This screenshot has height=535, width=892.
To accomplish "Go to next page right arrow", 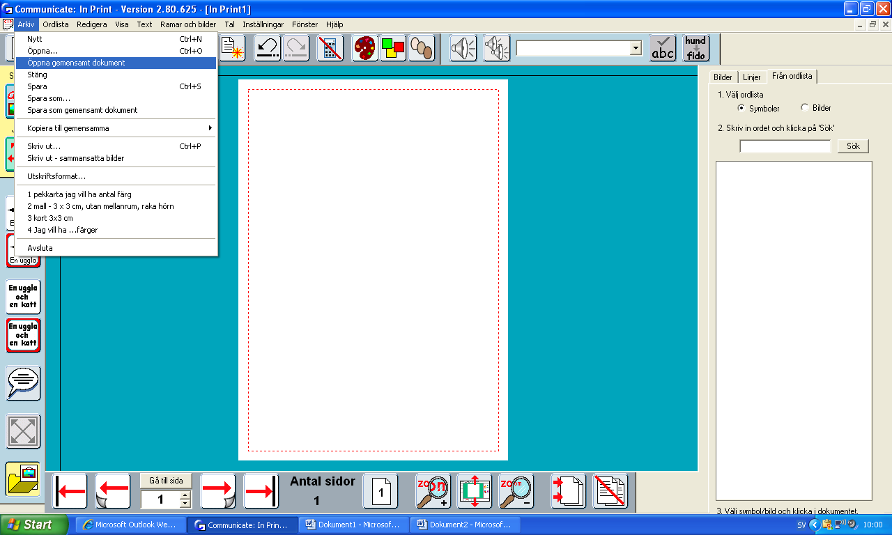I will tap(218, 491).
